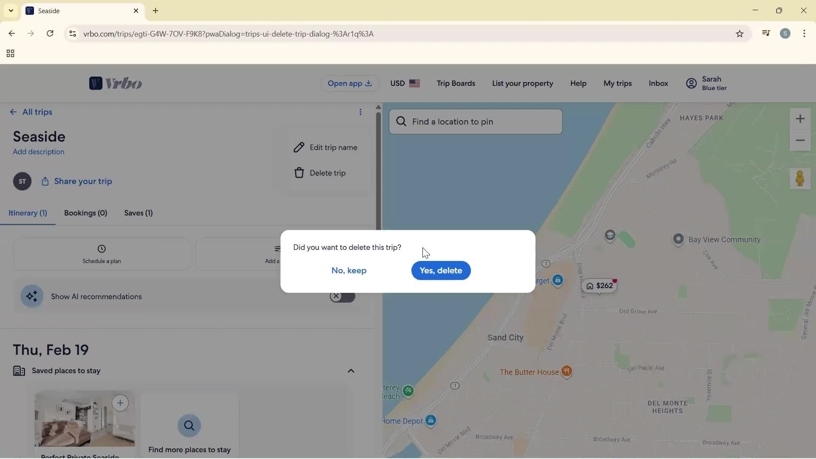This screenshot has width=816, height=459.
Task: Zoom out on the map
Action: click(801, 140)
